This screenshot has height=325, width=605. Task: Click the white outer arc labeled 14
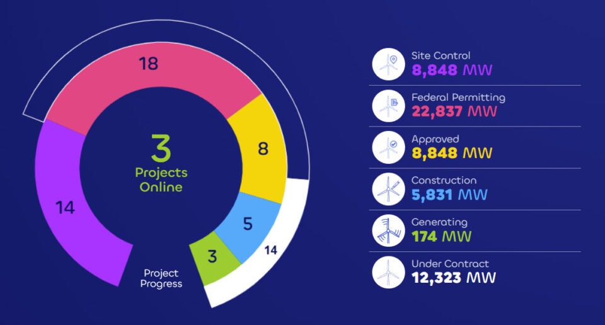270,250
